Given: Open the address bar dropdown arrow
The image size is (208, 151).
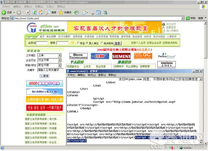Looking at the screenshot, I should (x=183, y=18).
